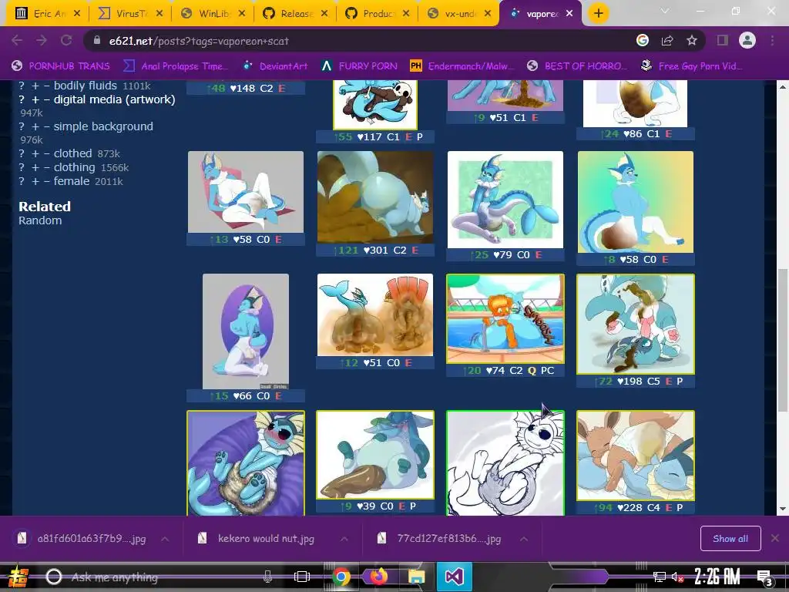Screen dimensions: 789x592
Task: Click the share page icon
Action: pos(667,40)
